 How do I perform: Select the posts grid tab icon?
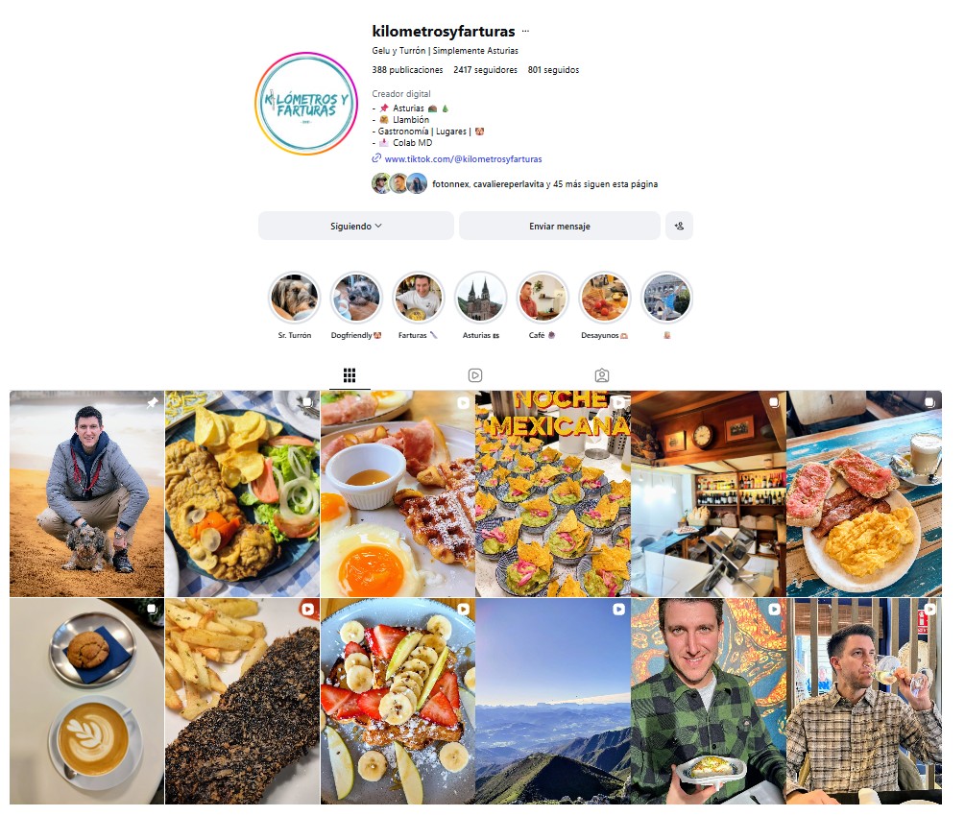click(x=350, y=375)
